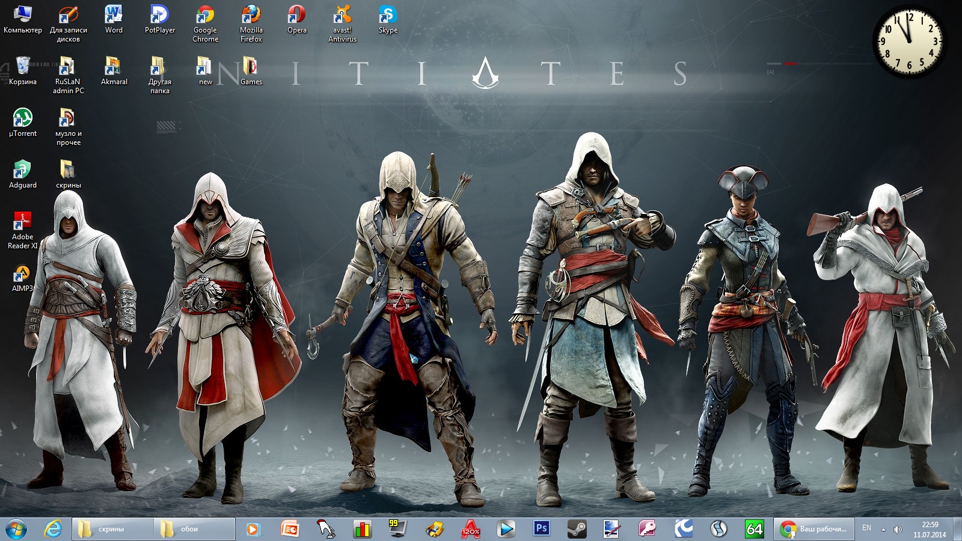Select the AIMP3 desktop shortcut
This screenshot has width=962, height=541.
pyautogui.click(x=23, y=278)
